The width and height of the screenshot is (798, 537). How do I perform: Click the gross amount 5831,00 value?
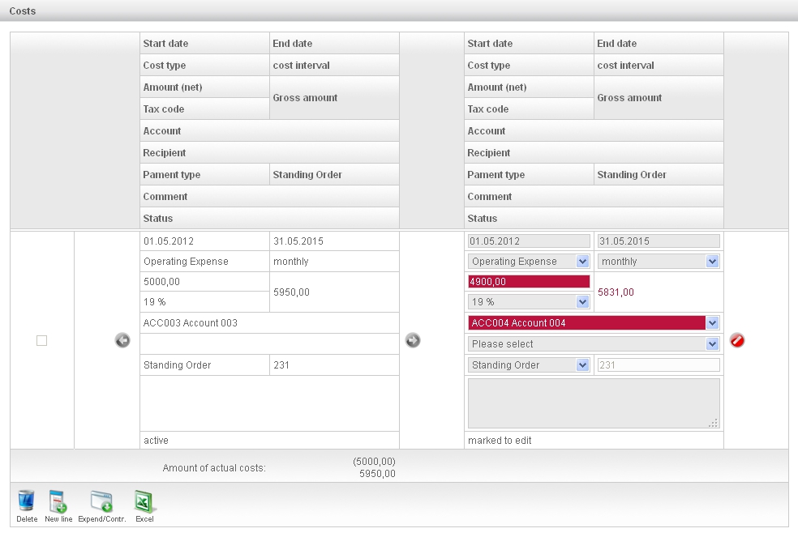pos(616,292)
